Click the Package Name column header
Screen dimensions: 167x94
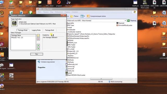[x=23, y=35]
